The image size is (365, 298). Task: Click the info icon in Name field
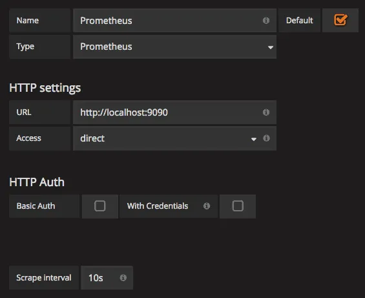266,21
